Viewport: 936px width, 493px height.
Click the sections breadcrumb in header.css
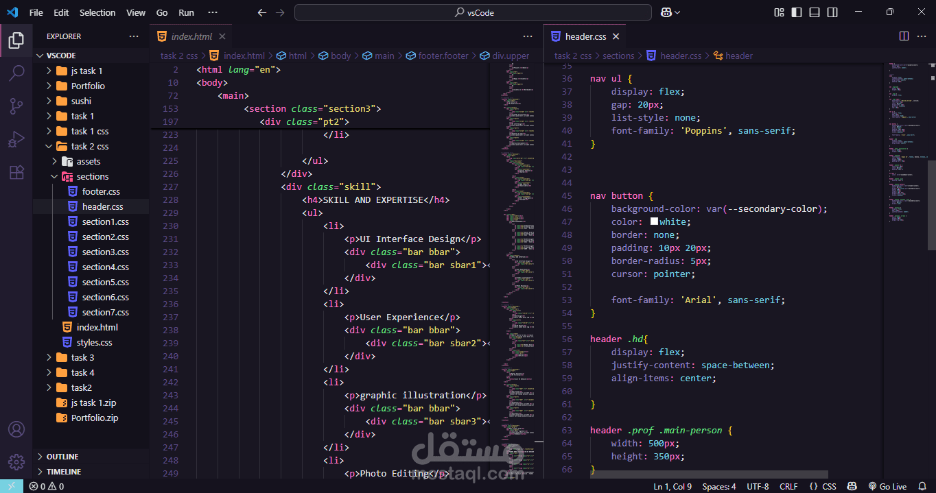click(x=618, y=56)
